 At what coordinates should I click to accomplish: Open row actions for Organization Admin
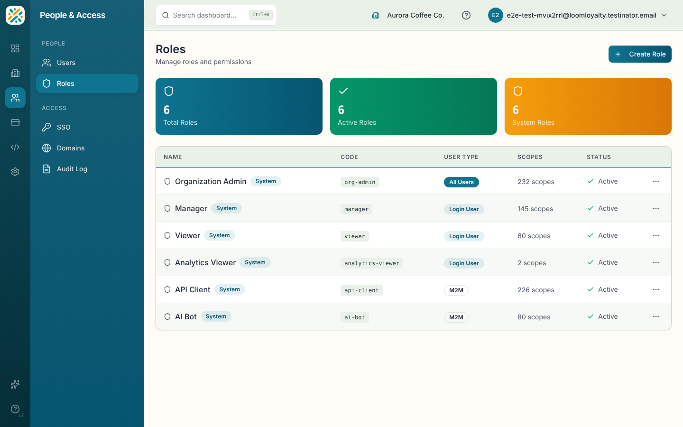(656, 181)
